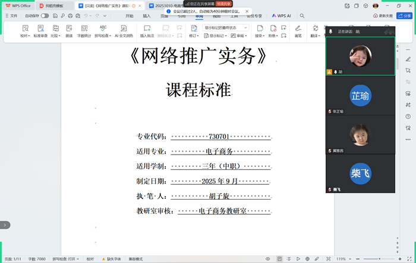Select the 画笔 pen tool
The height and width of the screenshot is (263, 416).
pyautogui.click(x=298, y=31)
